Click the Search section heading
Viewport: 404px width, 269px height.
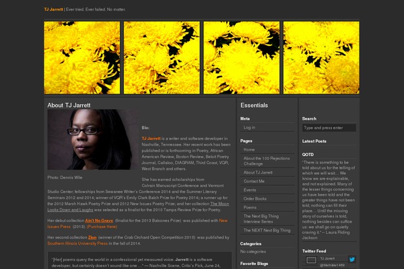click(309, 118)
